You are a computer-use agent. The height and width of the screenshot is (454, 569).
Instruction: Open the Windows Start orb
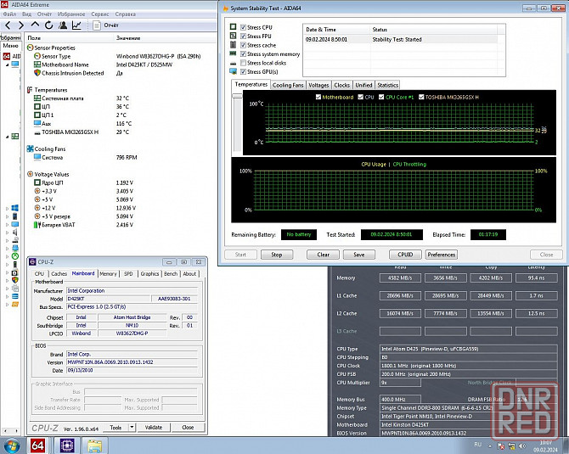tap(11, 445)
